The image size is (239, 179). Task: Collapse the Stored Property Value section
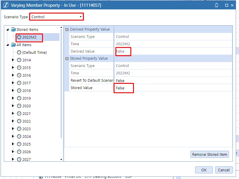(x=67, y=58)
